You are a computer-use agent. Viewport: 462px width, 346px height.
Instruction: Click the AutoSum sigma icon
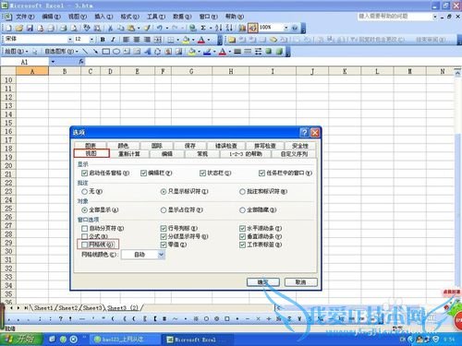coord(203,28)
